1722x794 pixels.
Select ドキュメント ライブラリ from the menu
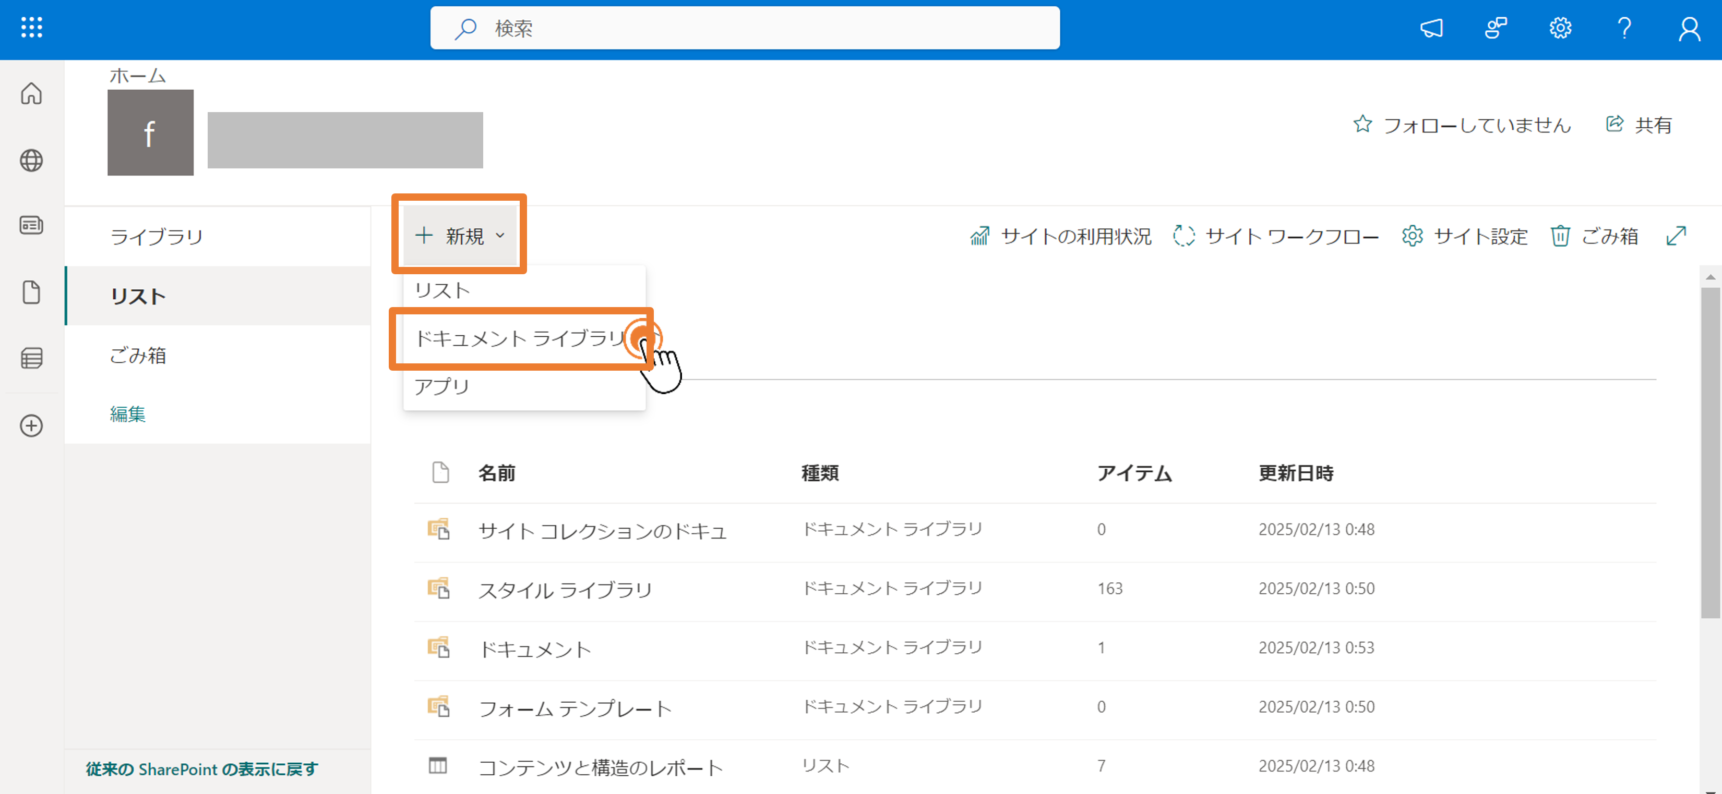pyautogui.click(x=519, y=338)
